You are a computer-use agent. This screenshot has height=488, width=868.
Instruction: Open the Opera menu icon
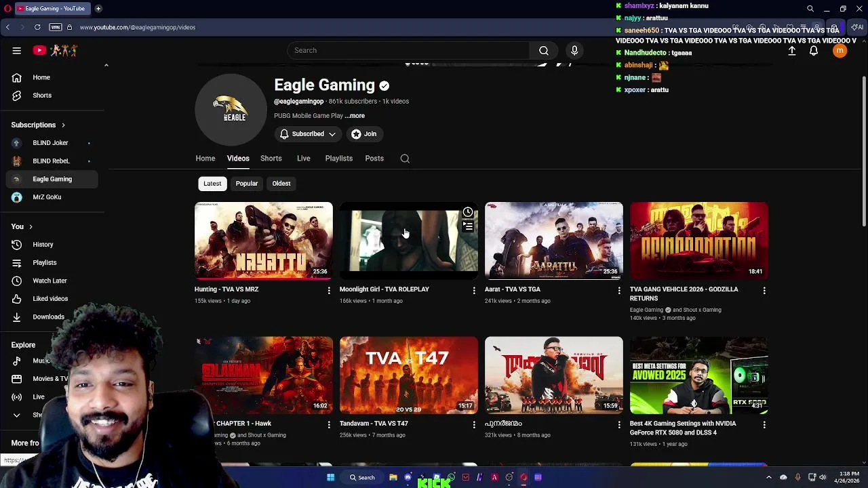pos(7,8)
